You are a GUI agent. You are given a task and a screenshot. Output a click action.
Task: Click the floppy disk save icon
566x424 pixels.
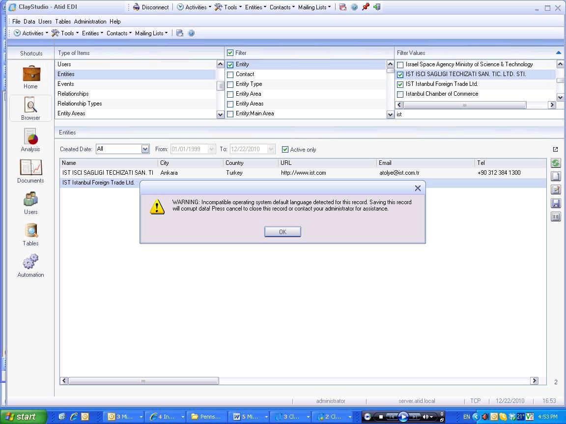[x=556, y=203]
